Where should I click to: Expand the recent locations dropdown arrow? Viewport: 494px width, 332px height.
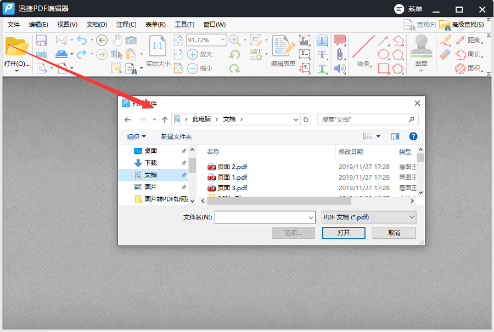[x=154, y=119]
